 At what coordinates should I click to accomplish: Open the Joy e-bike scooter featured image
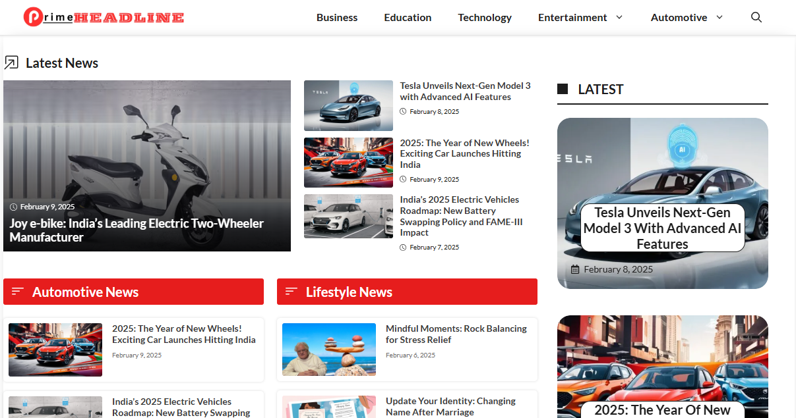click(147, 166)
